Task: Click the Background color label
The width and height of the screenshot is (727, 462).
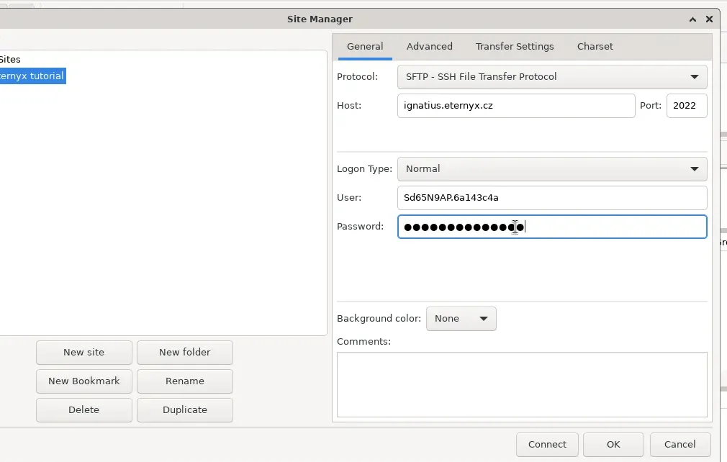Action: click(x=379, y=319)
